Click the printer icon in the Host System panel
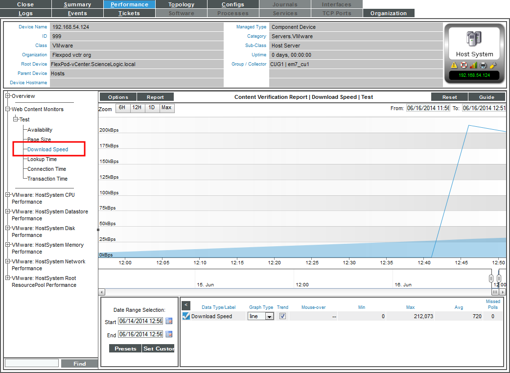This screenshot has width=510, height=373. (x=483, y=65)
